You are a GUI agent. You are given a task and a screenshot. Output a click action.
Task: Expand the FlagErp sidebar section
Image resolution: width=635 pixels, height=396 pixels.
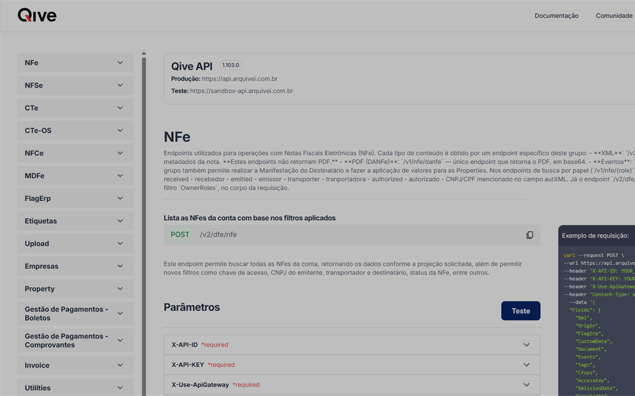click(75, 199)
